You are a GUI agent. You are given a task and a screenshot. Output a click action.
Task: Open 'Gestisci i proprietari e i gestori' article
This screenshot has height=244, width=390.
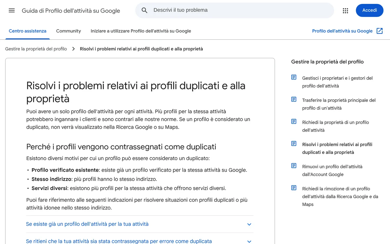coord(337,82)
